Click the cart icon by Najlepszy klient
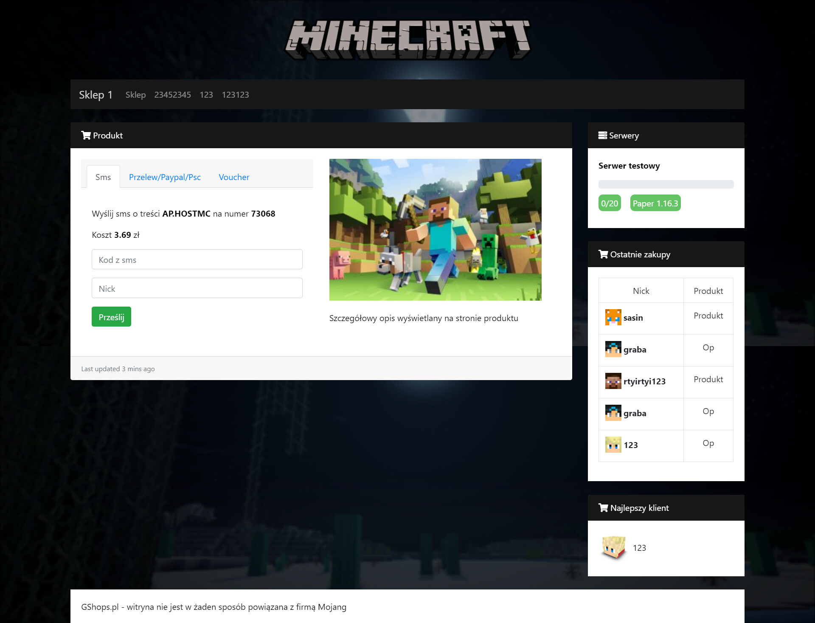Screen dimensions: 815x623 (603, 508)
